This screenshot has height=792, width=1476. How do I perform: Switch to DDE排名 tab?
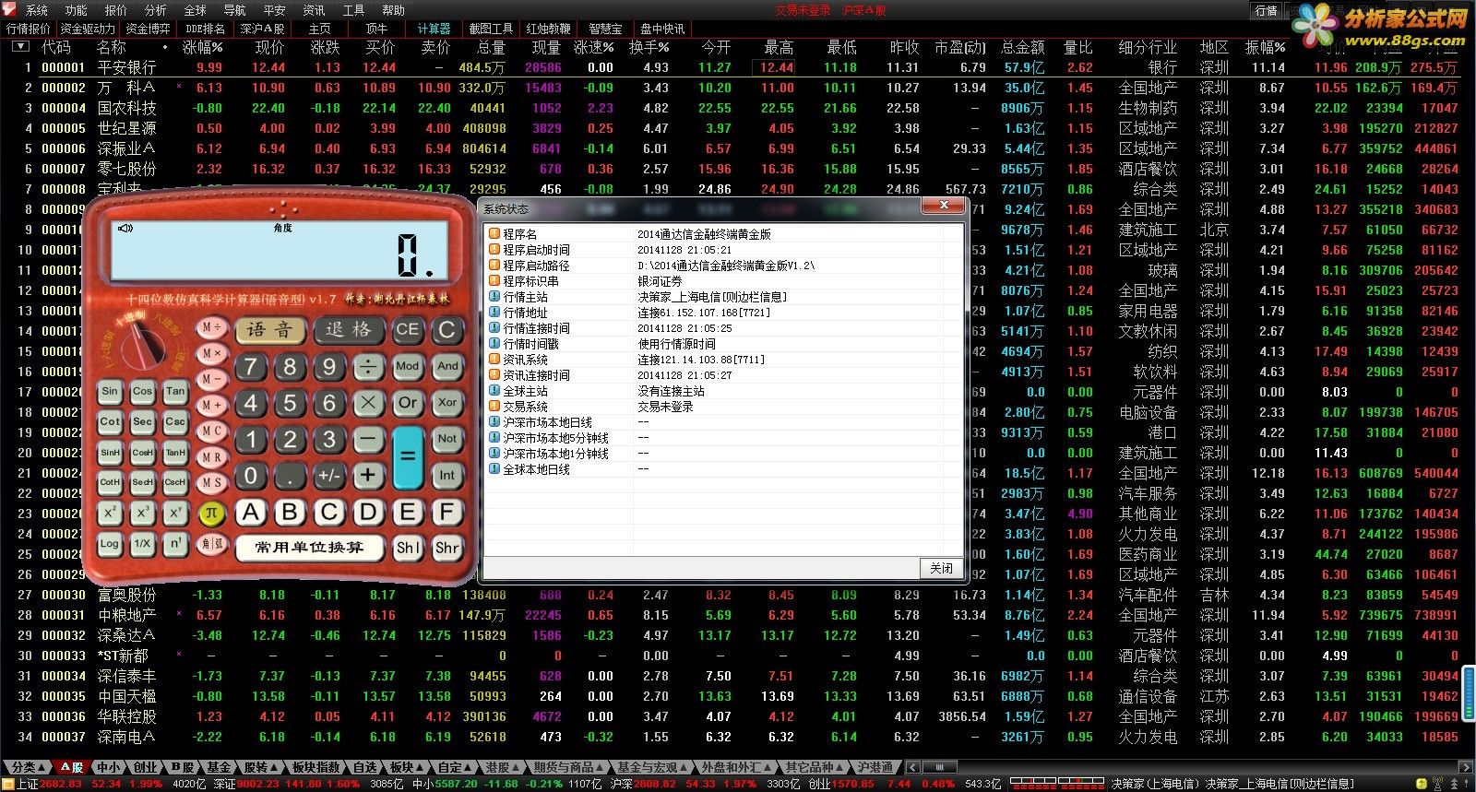[206, 29]
